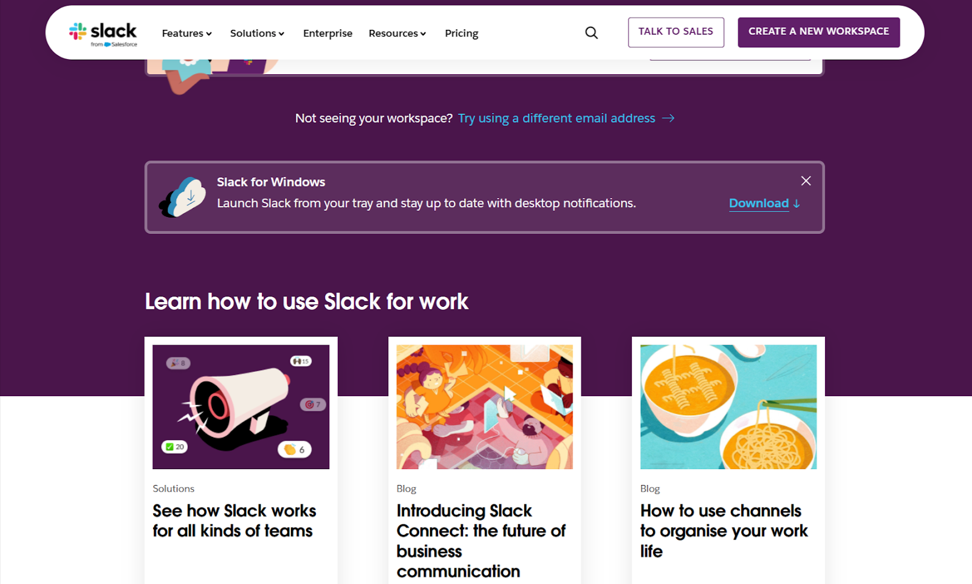Expand the Features dropdown menu
This screenshot has height=584, width=972.
point(187,33)
